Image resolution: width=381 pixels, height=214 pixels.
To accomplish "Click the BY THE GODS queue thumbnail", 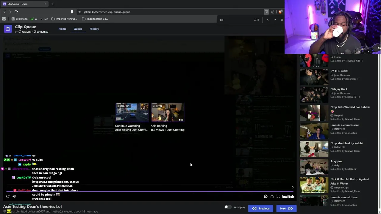I will click(314, 77).
